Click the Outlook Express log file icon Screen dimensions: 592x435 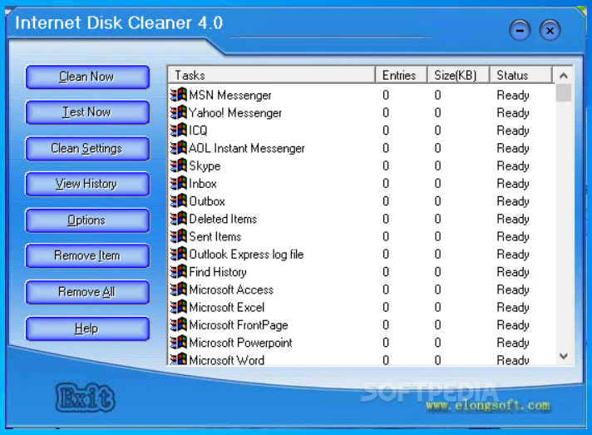(x=179, y=254)
